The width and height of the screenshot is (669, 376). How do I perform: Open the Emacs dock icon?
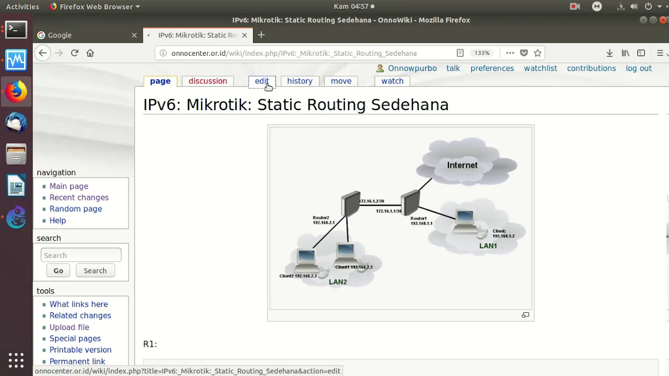click(16, 217)
